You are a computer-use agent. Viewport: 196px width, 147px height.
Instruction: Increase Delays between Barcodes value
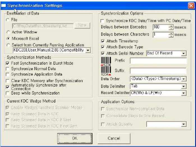pos(171,26)
